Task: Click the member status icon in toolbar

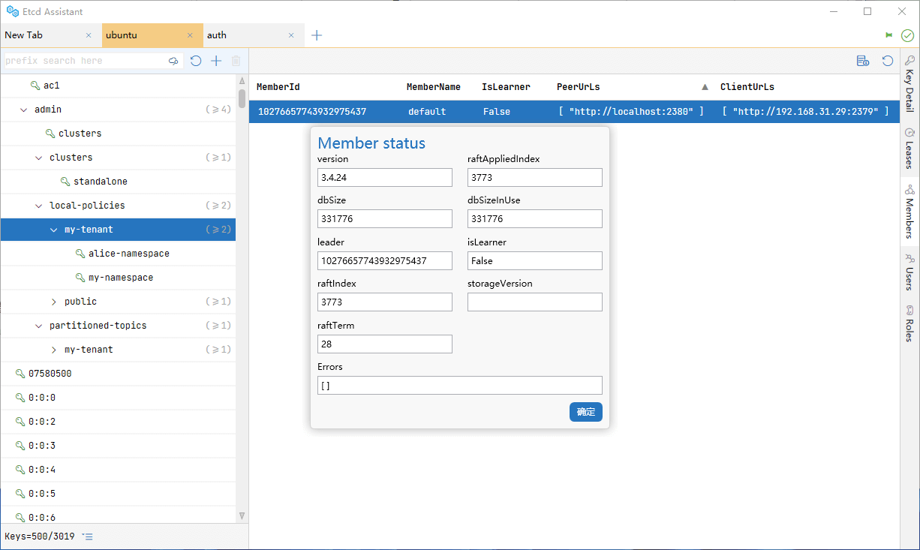Action: point(863,61)
